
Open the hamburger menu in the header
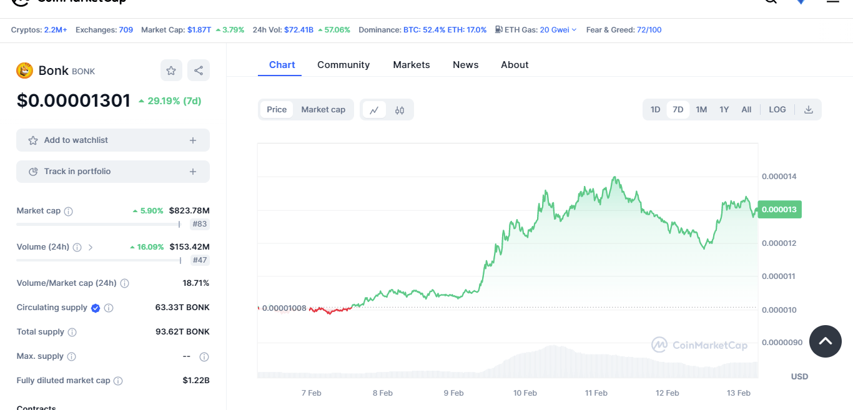pos(833,2)
